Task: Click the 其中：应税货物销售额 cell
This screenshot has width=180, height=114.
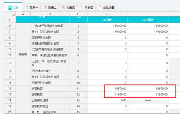Action: (50, 32)
